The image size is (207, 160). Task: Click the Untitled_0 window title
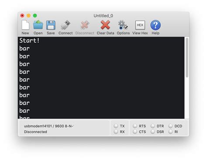click(103, 16)
